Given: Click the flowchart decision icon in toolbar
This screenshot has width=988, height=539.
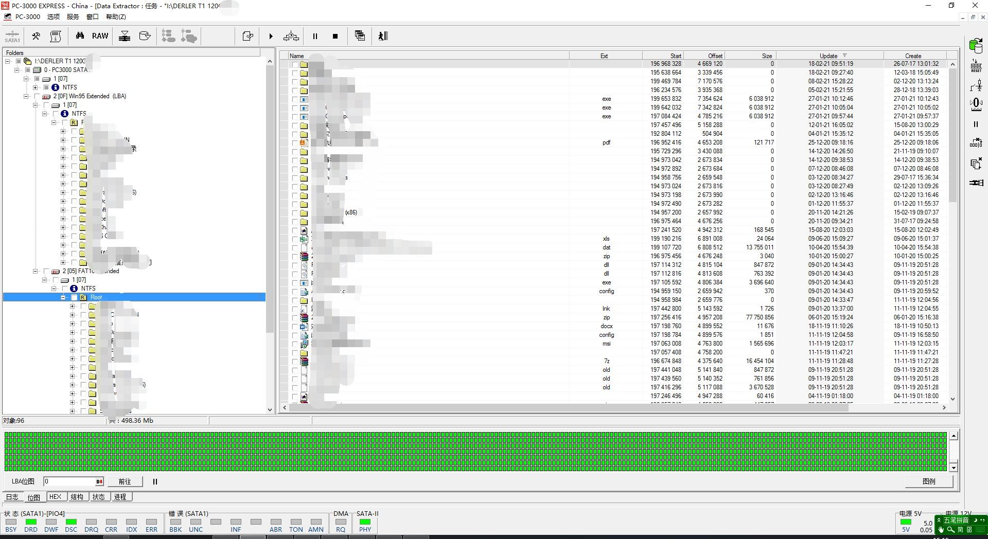Looking at the screenshot, I should 291,36.
